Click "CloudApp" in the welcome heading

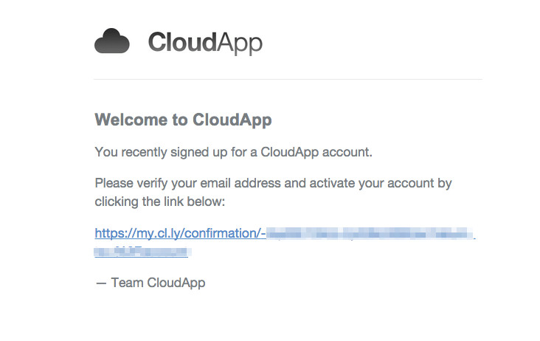coord(232,120)
